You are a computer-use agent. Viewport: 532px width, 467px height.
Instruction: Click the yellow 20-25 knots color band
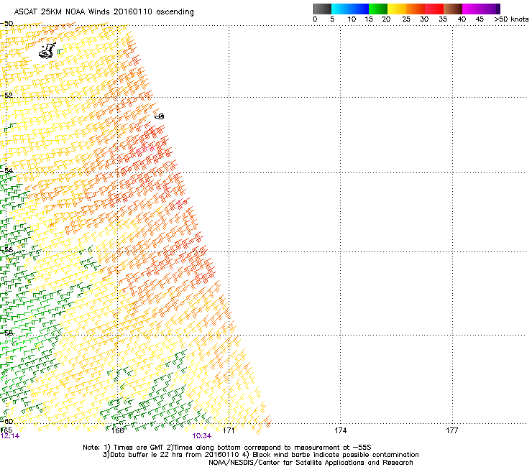pyautogui.click(x=397, y=9)
